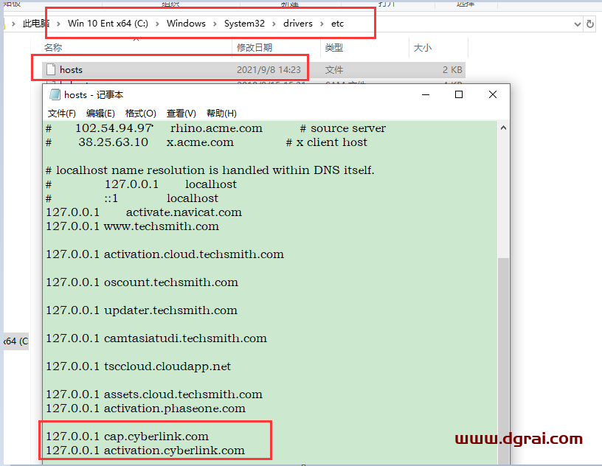The height and width of the screenshot is (466, 602).
Task: Minimize the hosts Notepad window
Action: tap(426, 95)
